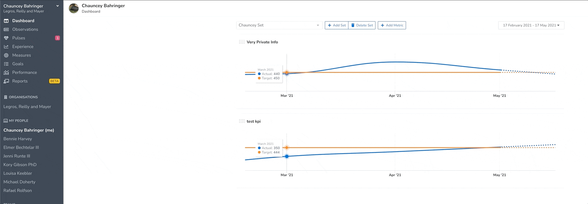This screenshot has height=204, width=588.
Task: Select Bennie Harvey
Action: pyautogui.click(x=18, y=139)
